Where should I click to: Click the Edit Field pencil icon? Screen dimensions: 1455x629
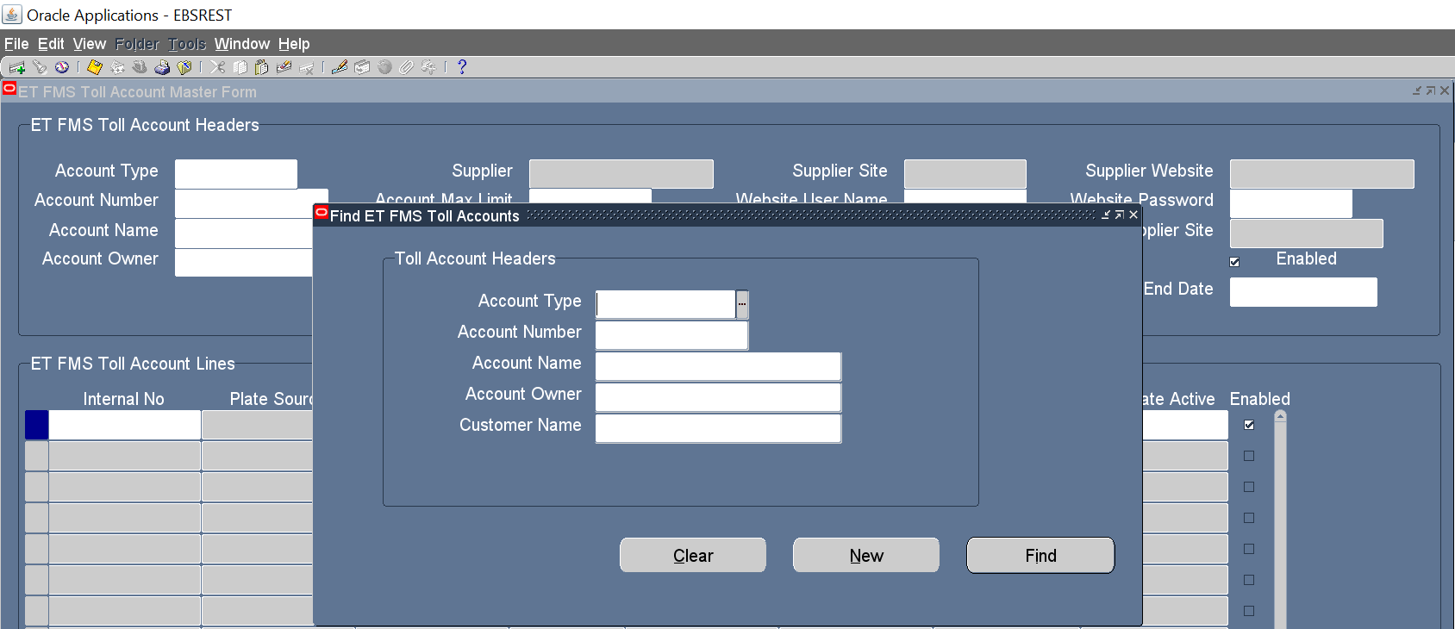coord(340,67)
